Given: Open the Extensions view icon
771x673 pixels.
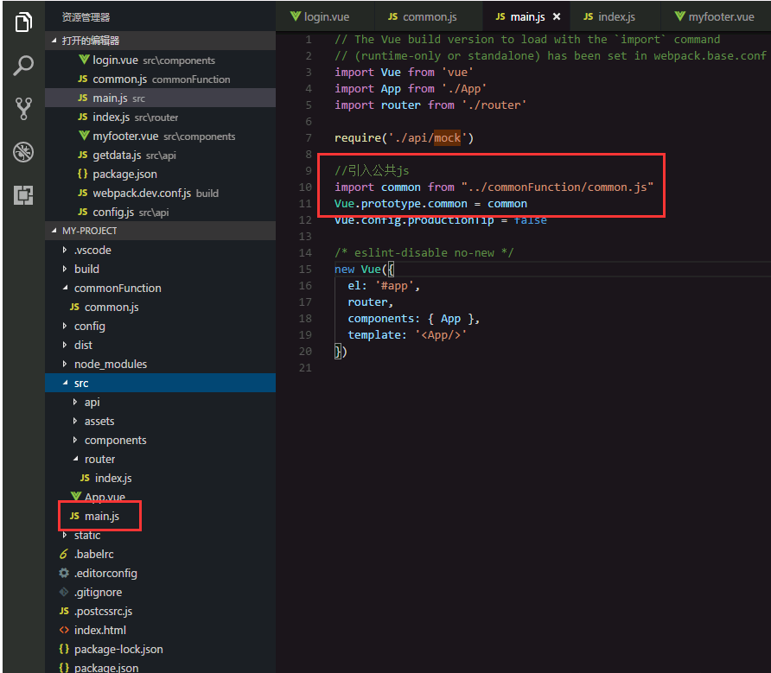Looking at the screenshot, I should coord(23,195).
